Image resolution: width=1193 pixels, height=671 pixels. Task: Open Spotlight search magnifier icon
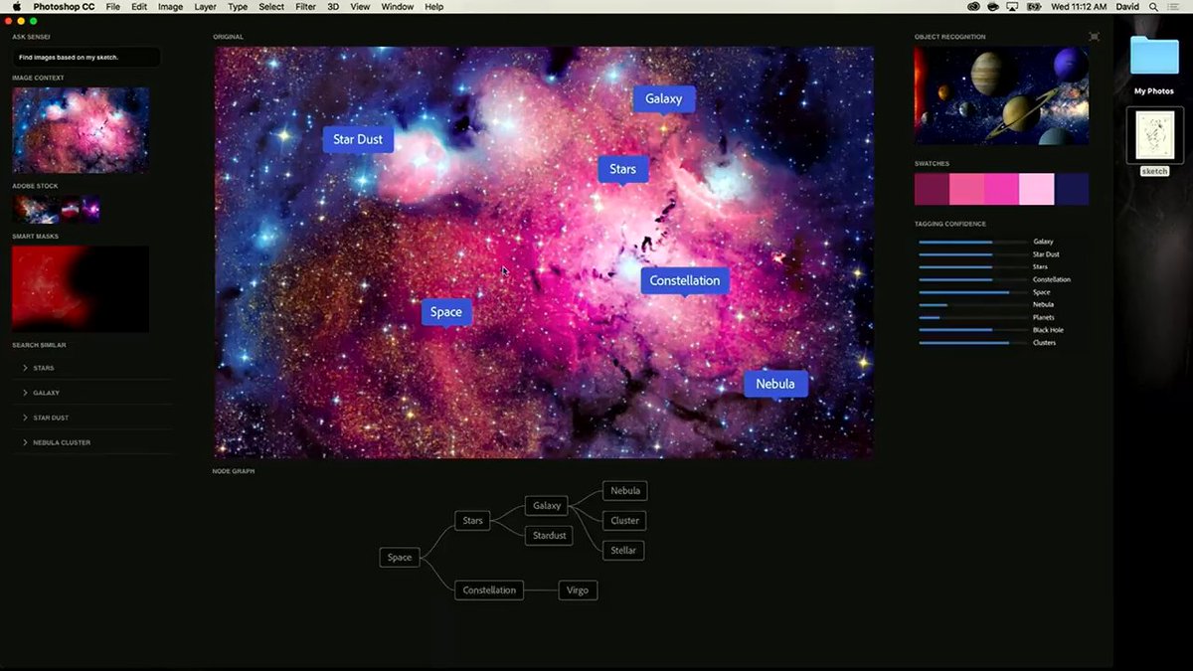click(x=1155, y=6)
